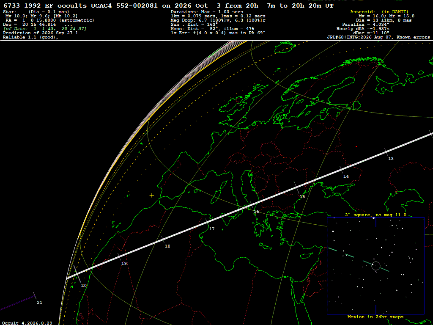Click the event title header text
The height and width of the screenshot is (325, 433).
pyautogui.click(x=168, y=6)
